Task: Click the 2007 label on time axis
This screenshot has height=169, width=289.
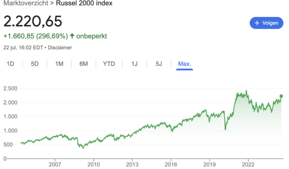Action: 55,164
